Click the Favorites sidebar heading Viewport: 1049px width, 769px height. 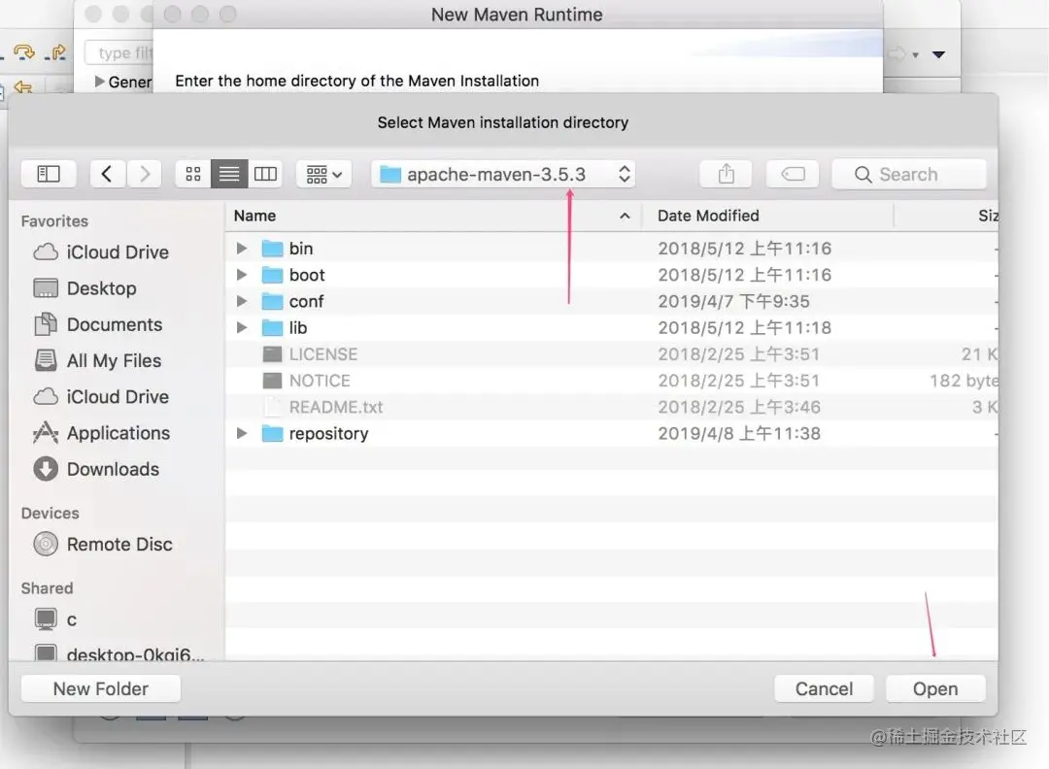(x=54, y=221)
